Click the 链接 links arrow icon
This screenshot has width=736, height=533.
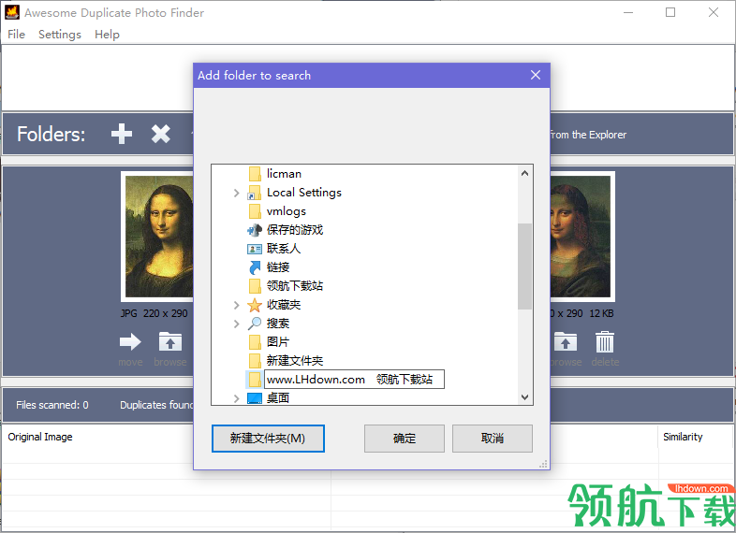coord(255,267)
